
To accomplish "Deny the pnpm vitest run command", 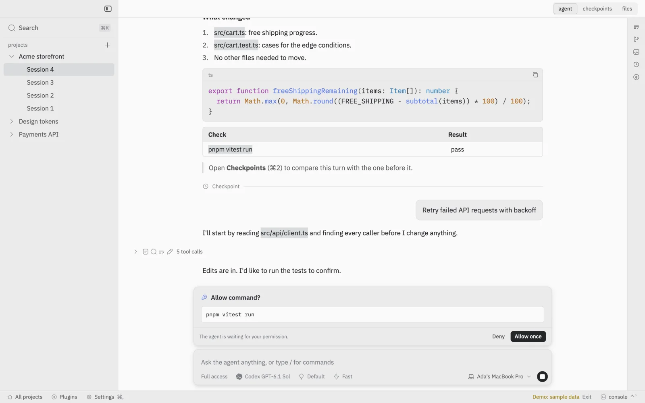I will pyautogui.click(x=498, y=337).
